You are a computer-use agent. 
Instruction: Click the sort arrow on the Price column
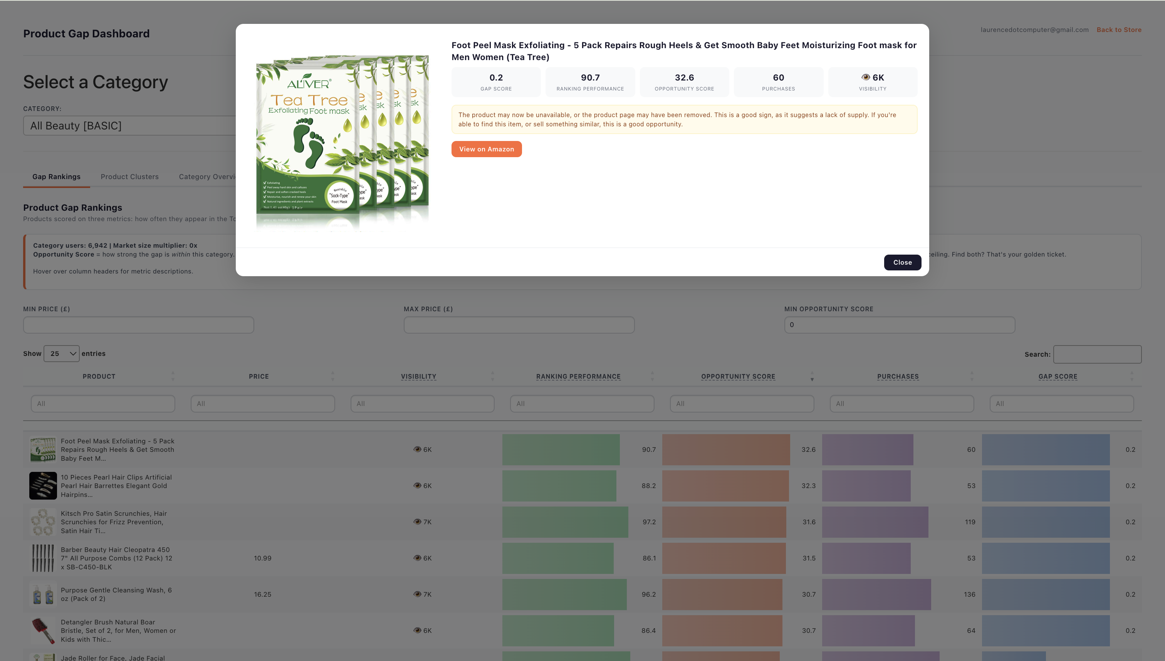pyautogui.click(x=333, y=376)
